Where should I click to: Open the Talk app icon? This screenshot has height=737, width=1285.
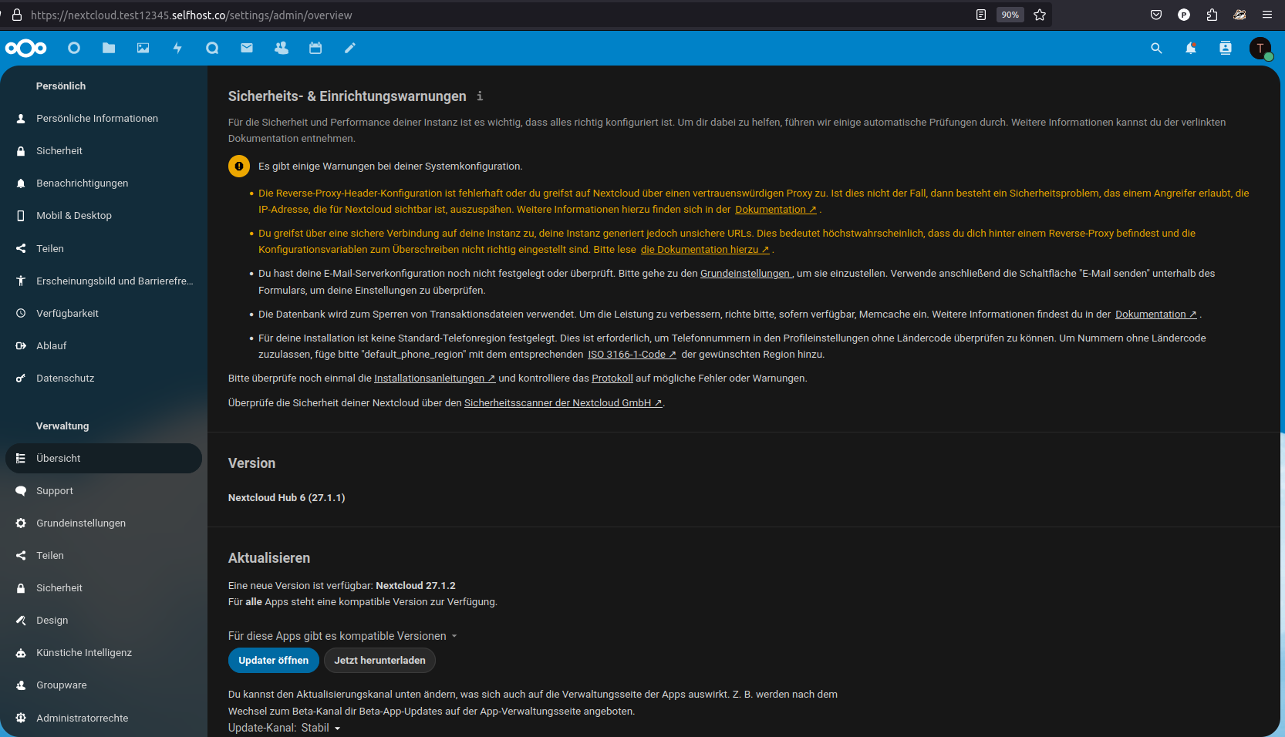click(212, 48)
